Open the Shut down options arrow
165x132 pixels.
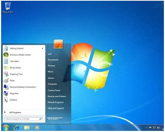pos(61,119)
